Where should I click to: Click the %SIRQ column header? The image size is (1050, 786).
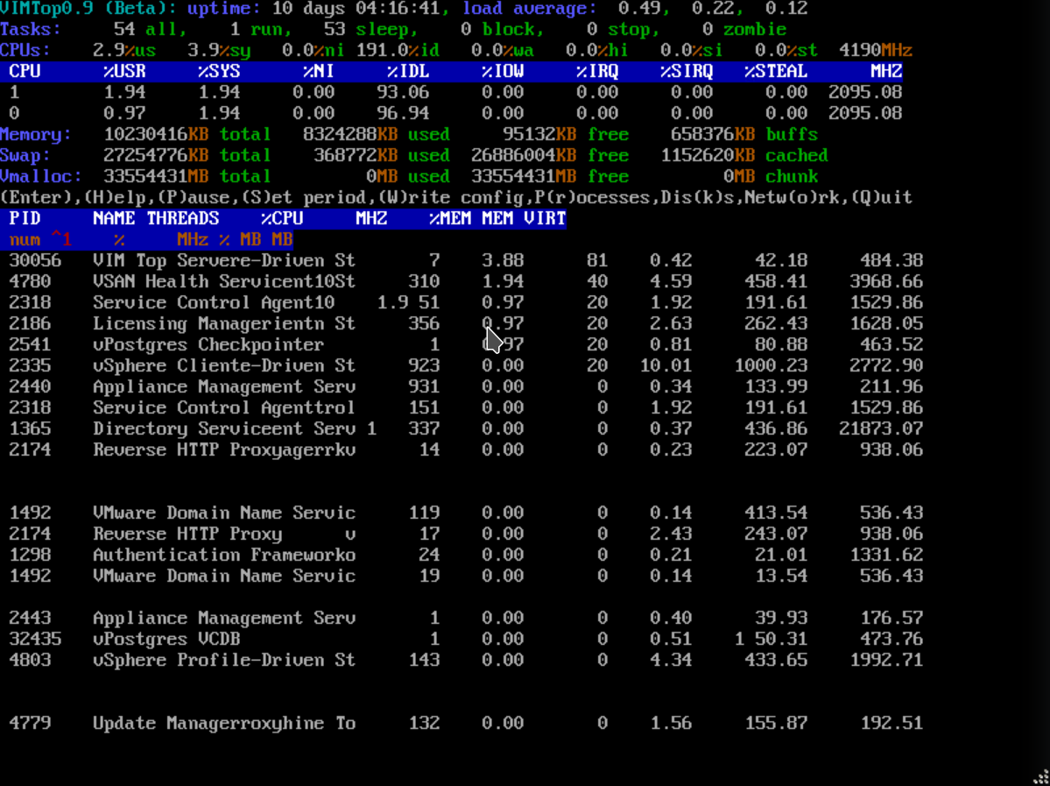click(x=687, y=71)
